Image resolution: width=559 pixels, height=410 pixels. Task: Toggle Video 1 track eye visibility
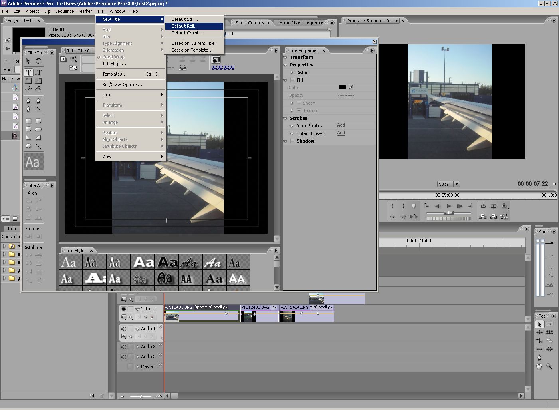124,309
